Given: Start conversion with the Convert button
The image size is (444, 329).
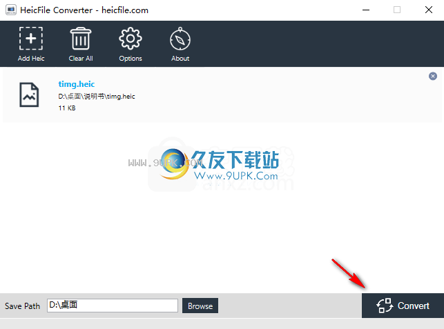Looking at the screenshot, I should (x=403, y=306).
